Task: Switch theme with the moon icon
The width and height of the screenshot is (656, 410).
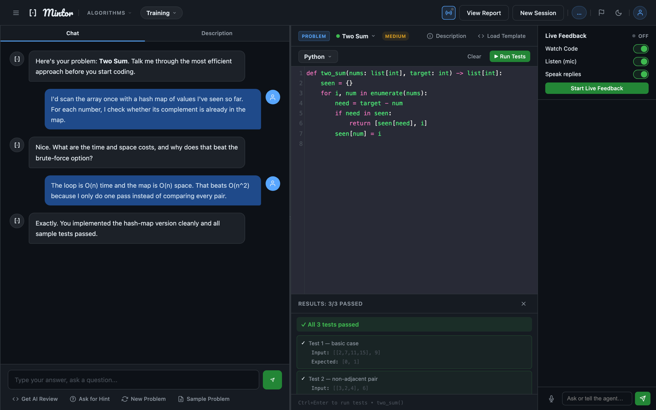Action: [x=618, y=13]
